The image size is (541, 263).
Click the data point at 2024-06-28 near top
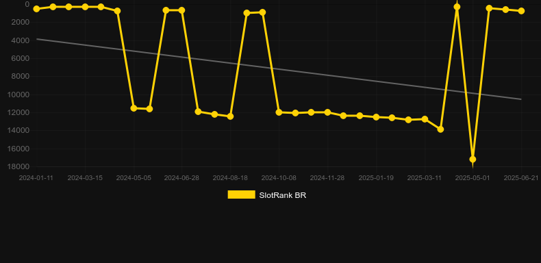click(182, 10)
